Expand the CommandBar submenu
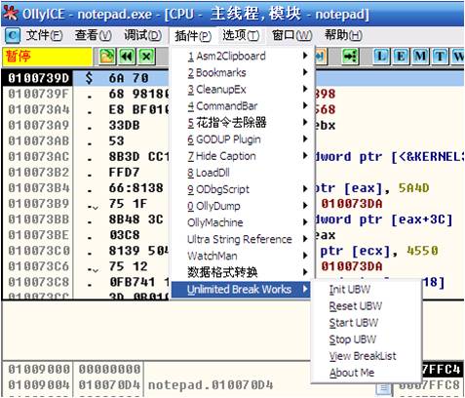Screen dimensions: 465x398 coord(242,106)
